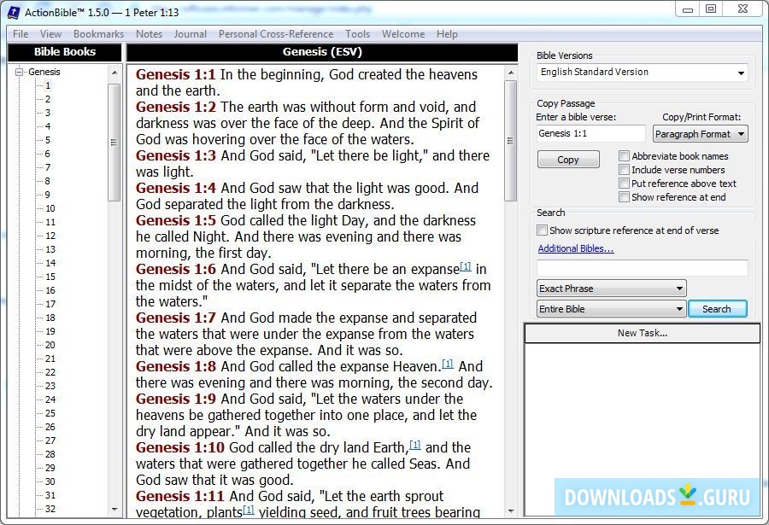Click the scripture pane scrollbar thumb
This screenshot has width=769, height=525.
pos(511,141)
